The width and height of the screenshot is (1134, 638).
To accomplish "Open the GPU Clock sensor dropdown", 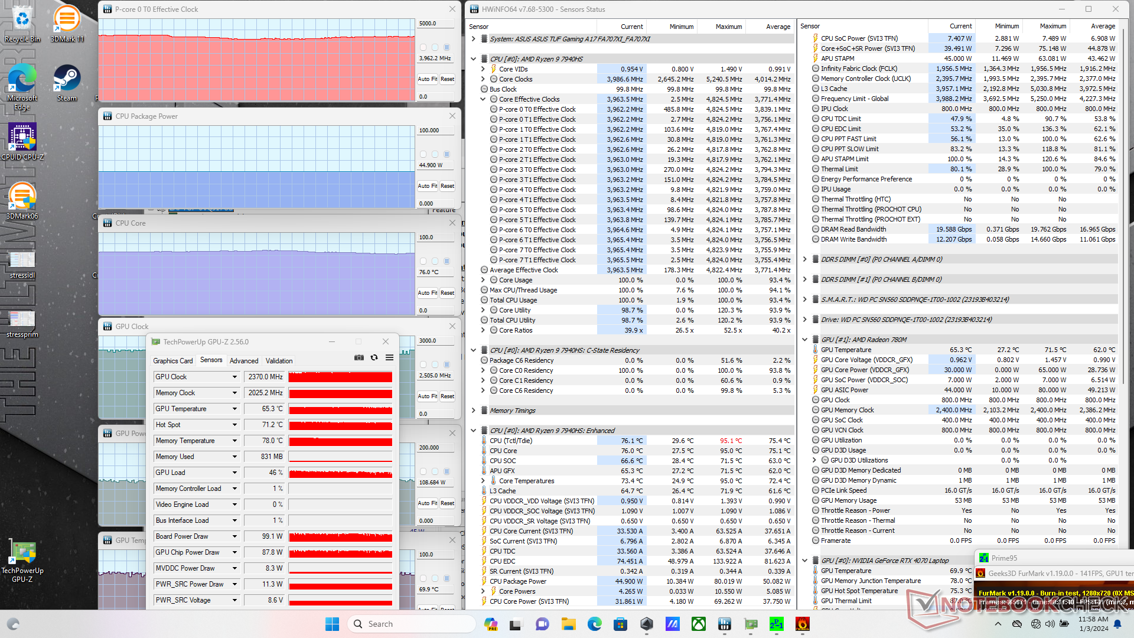I will [x=234, y=377].
